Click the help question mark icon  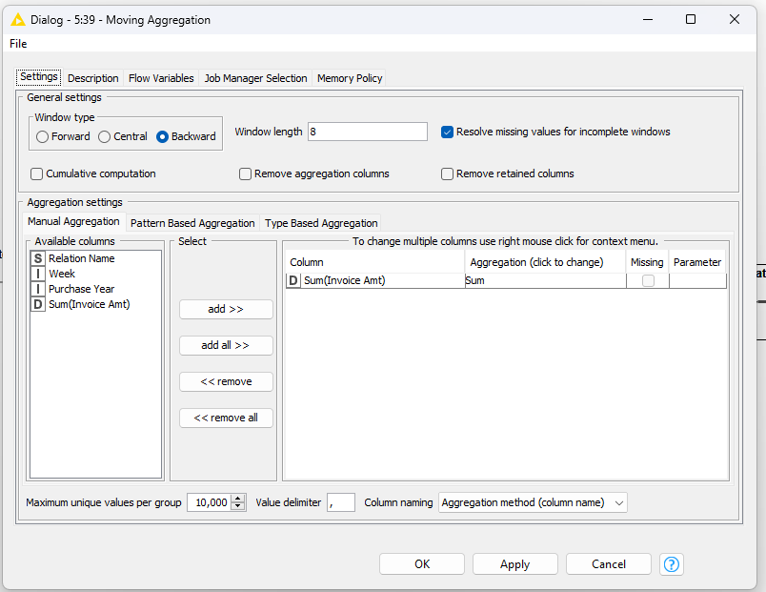tap(672, 564)
